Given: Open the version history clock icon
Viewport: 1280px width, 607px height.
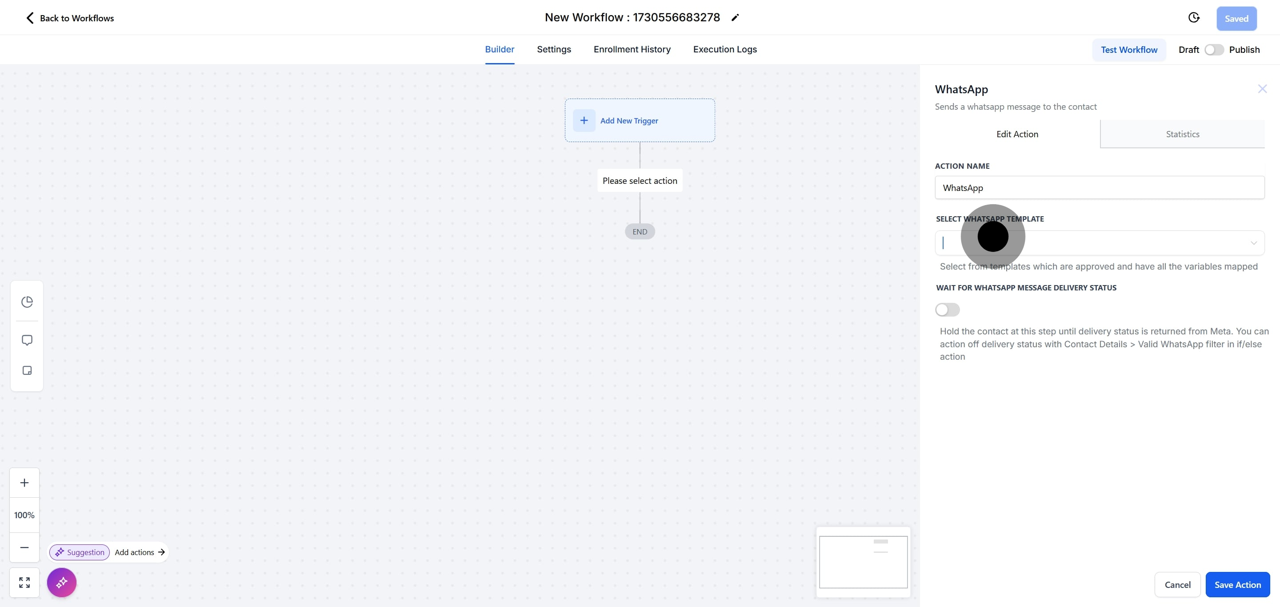Looking at the screenshot, I should pos(1193,18).
